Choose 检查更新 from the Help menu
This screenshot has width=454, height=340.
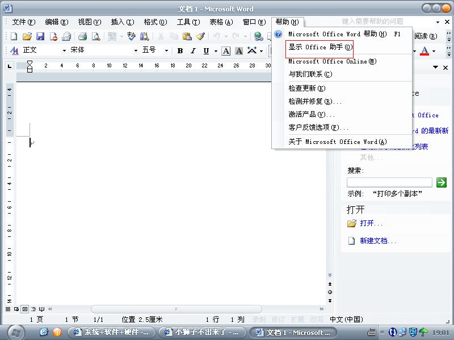tap(306, 88)
